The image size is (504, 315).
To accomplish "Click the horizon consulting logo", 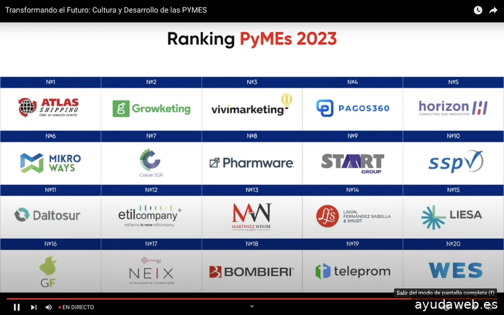I will coord(453,108).
